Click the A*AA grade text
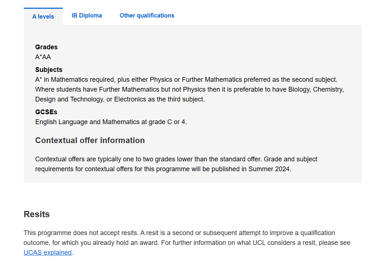The image size is (385, 269). [43, 57]
